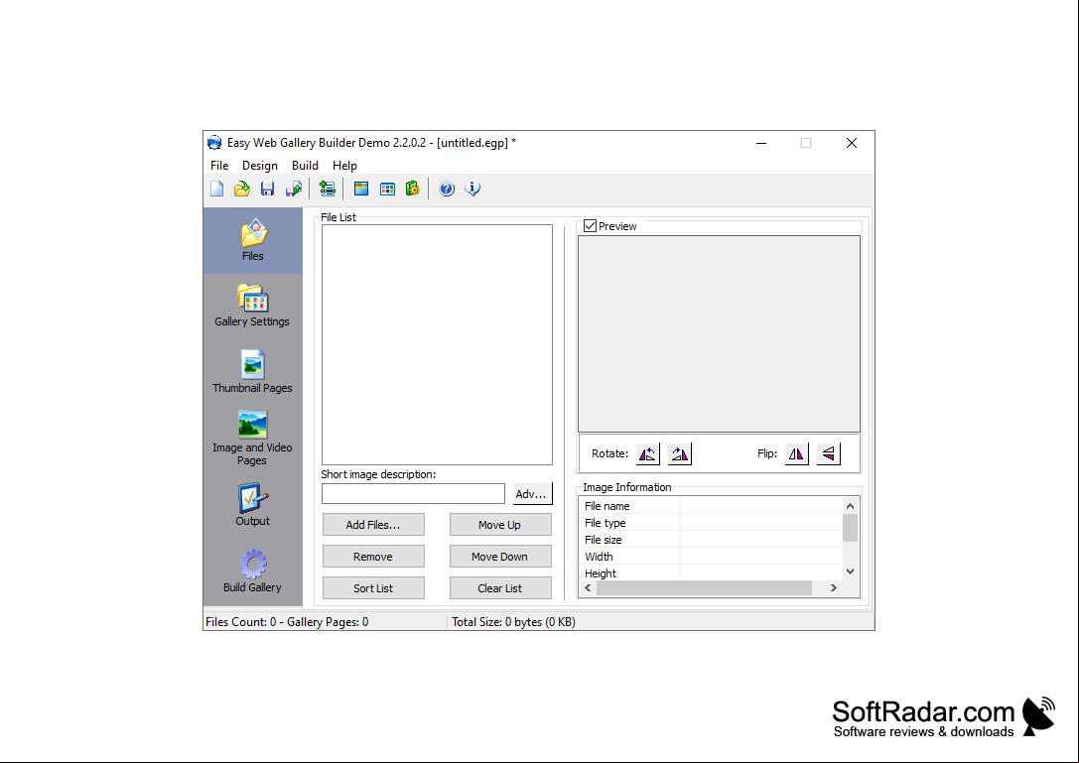This screenshot has height=763, width=1079.
Task: Click the image preview pane
Action: coord(719,333)
